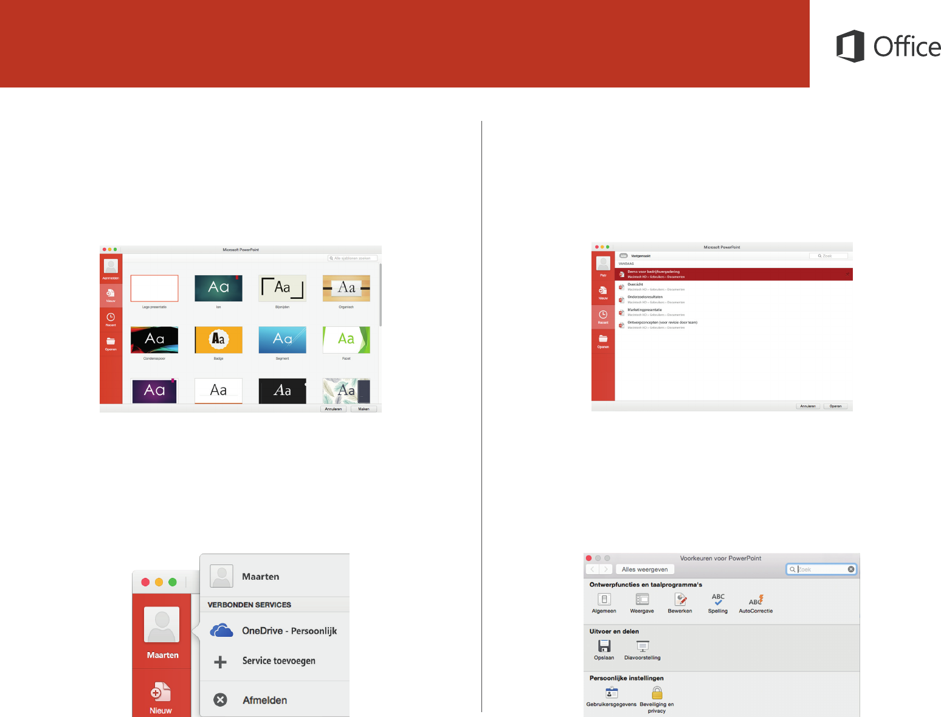
Task: Open Opslaan preferences
Action: 604,650
